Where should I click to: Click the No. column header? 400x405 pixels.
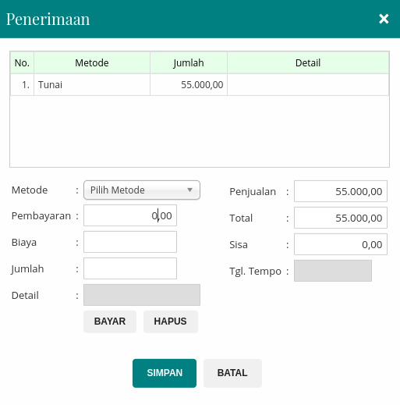22,63
